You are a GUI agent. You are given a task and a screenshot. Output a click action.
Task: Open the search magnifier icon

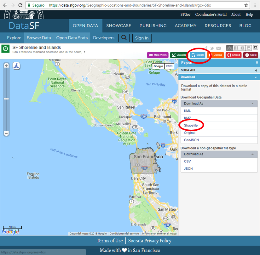(x=124, y=38)
